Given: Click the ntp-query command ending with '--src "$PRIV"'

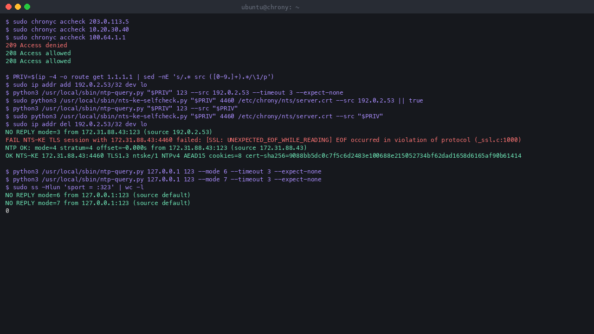Looking at the screenshot, I should [x=122, y=109].
